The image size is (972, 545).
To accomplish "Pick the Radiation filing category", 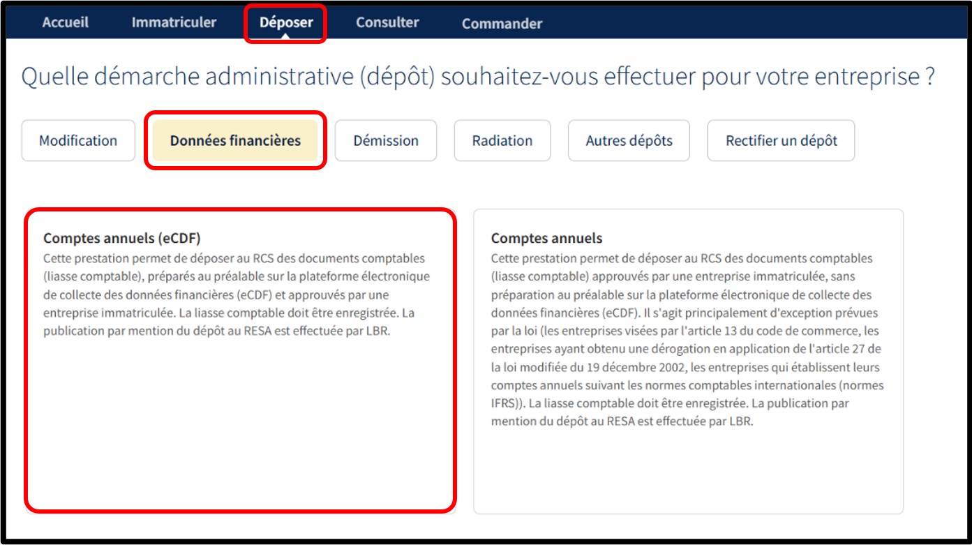I will click(x=502, y=141).
